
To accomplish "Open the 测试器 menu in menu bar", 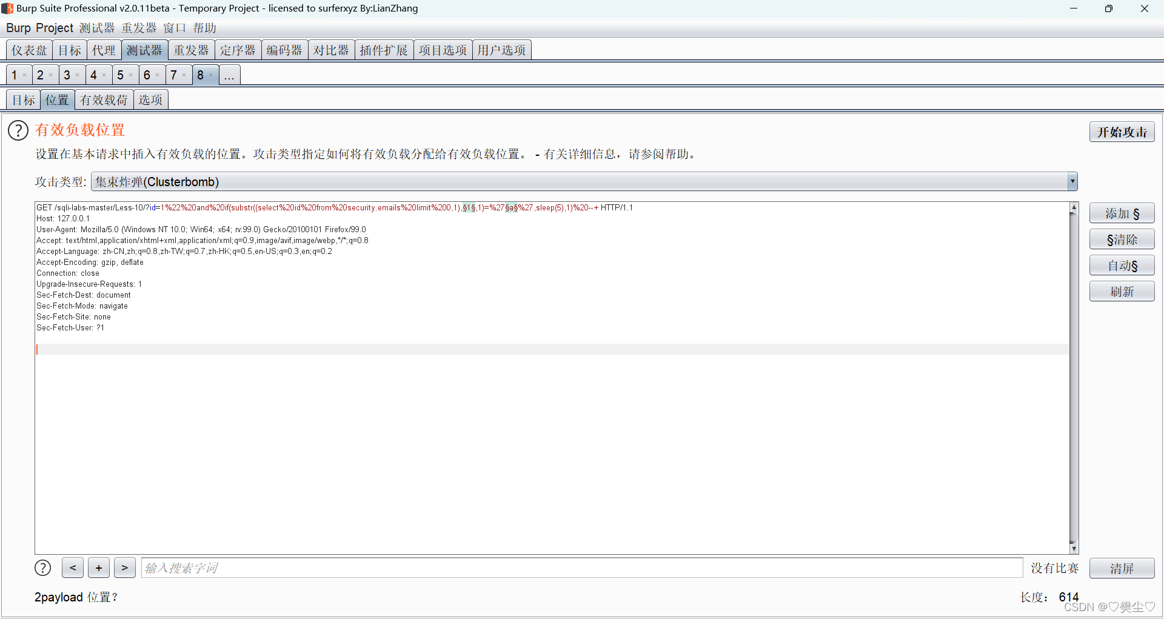I will pos(97,28).
